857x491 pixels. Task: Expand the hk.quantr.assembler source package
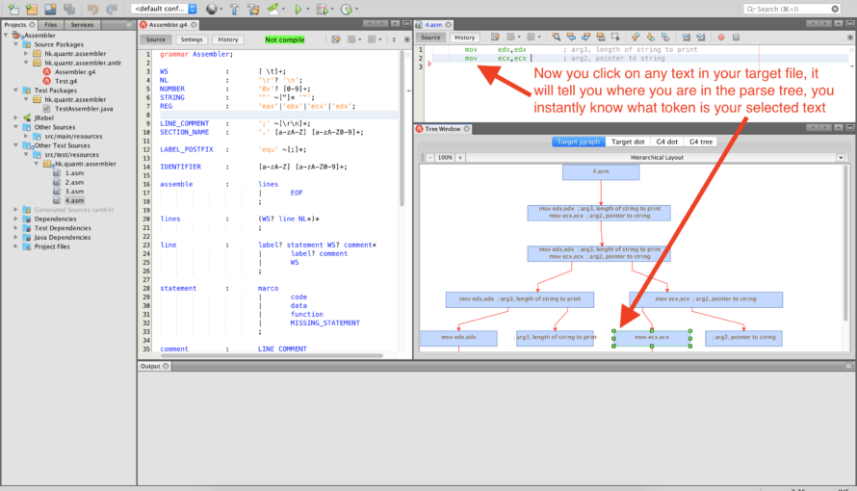click(26, 54)
